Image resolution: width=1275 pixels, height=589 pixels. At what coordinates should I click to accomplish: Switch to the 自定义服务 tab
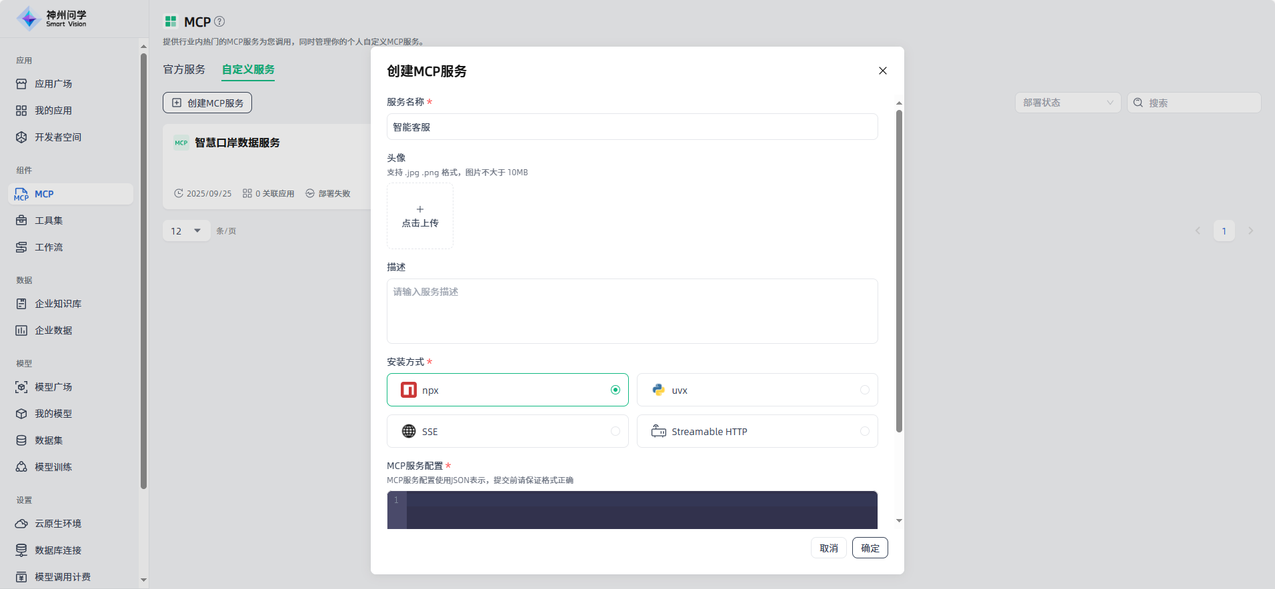[248, 69]
